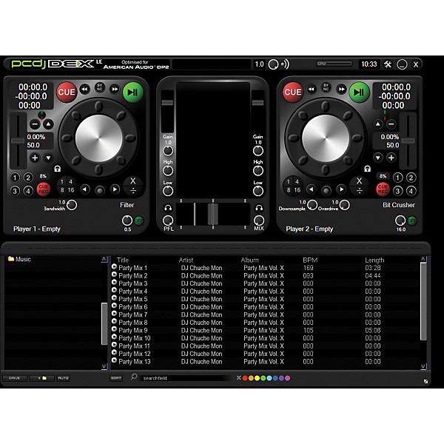Click the DRIVE button

point(15,378)
